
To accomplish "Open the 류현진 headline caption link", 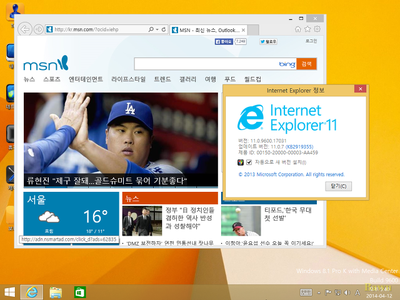I will coord(107,181).
